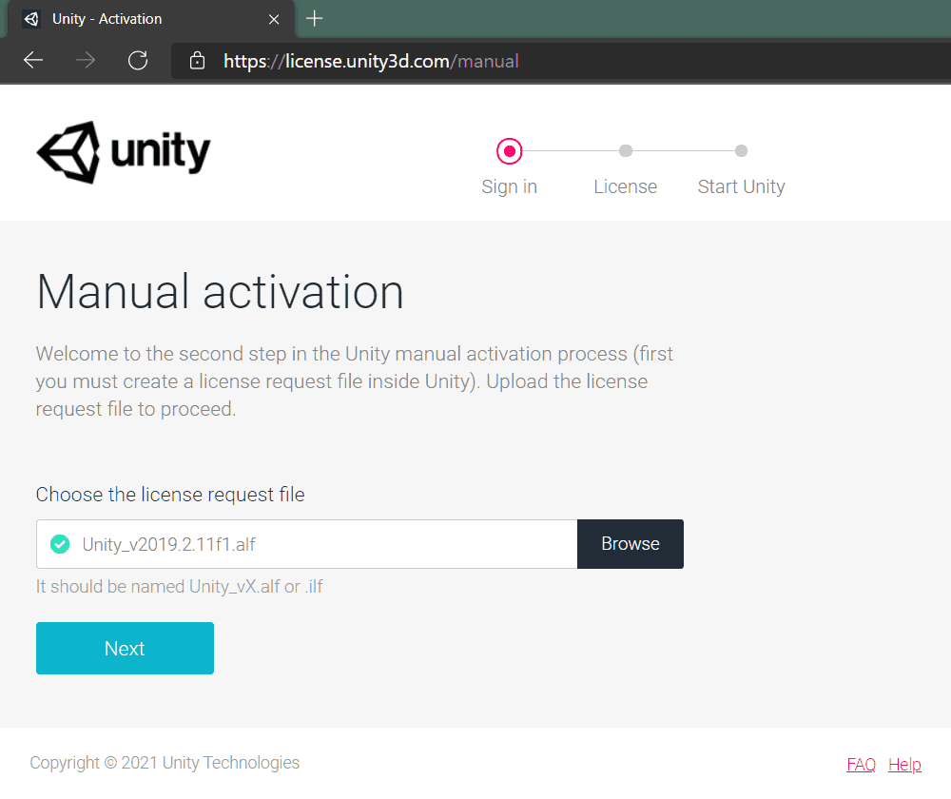Click the Unity logo in the header
951x799 pixels.
[124, 152]
